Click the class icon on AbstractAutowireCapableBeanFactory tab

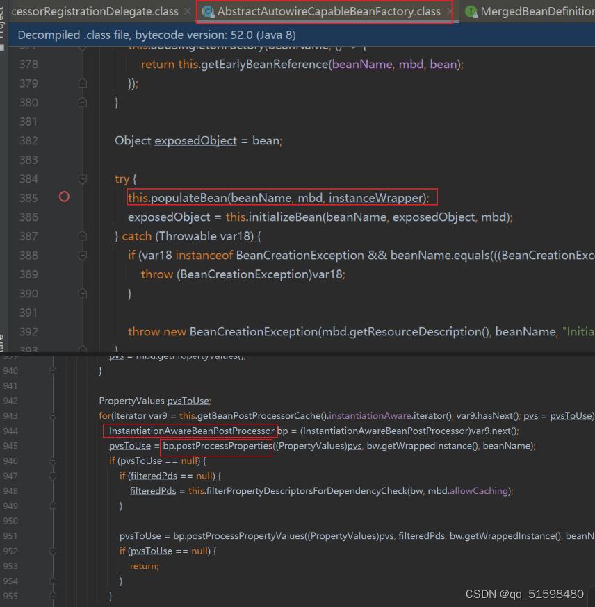click(205, 12)
